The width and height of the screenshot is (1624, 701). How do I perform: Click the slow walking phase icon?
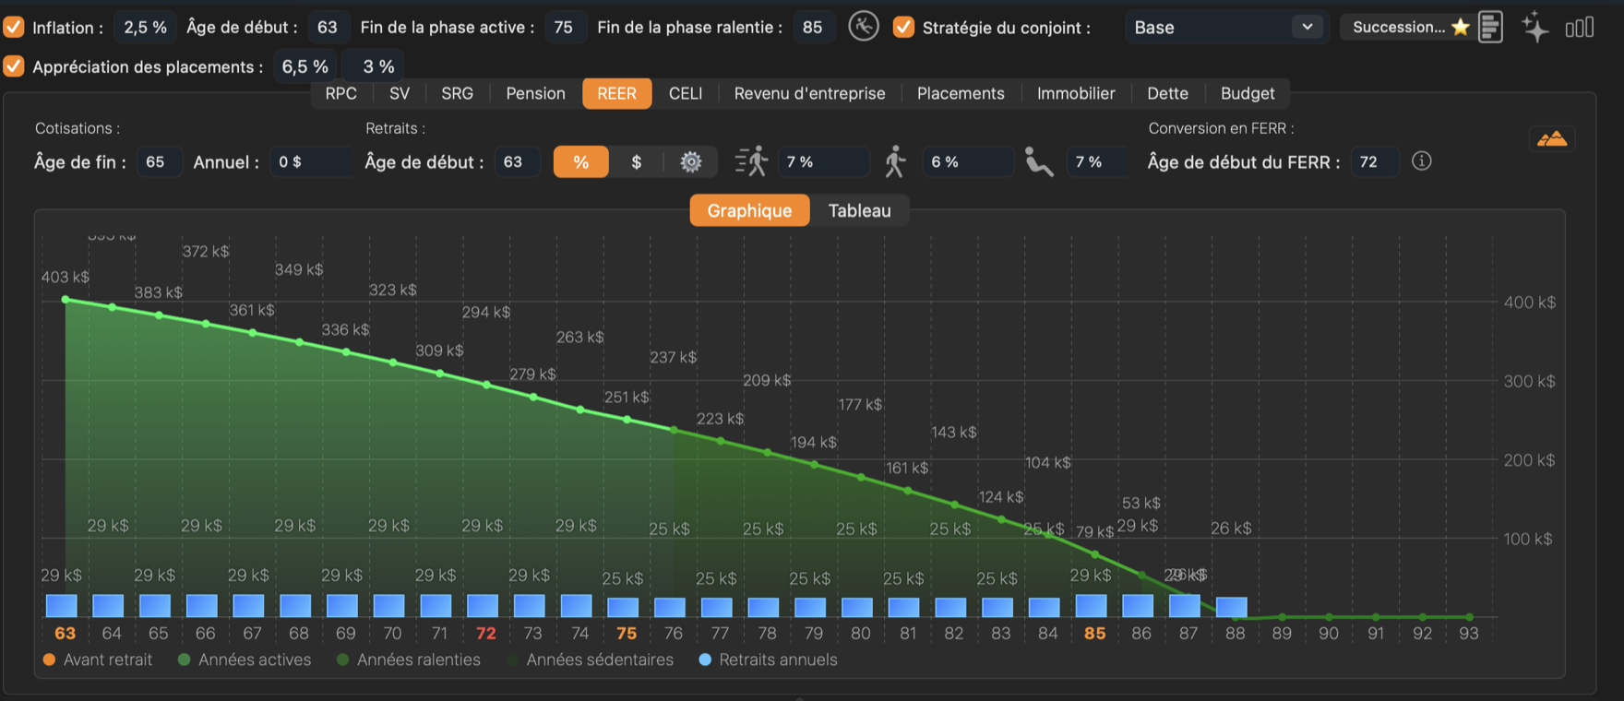point(894,161)
